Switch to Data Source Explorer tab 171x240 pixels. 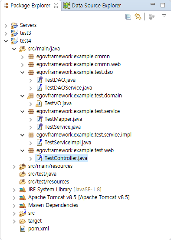coord(96,6)
